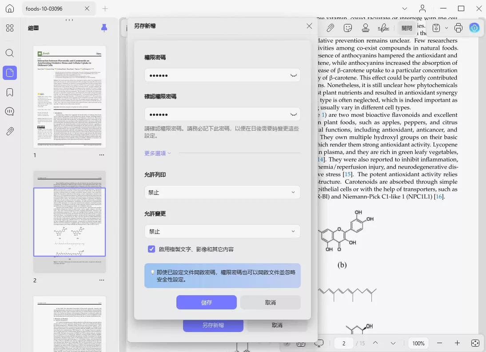Click the save file toolbar icon
This screenshot has width=486, height=352.
pyautogui.click(x=436, y=28)
